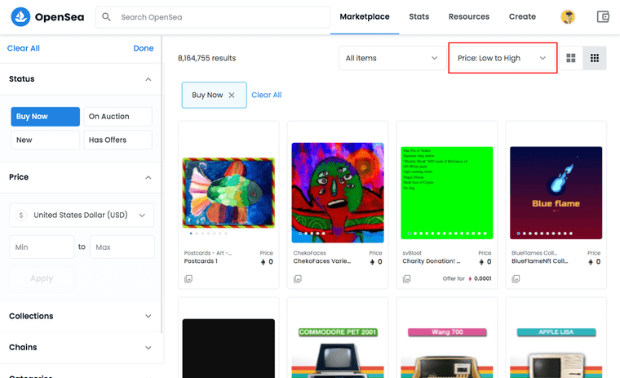Open the ChekoFaces artwork thumbnail
620x378 pixels.
(338, 193)
